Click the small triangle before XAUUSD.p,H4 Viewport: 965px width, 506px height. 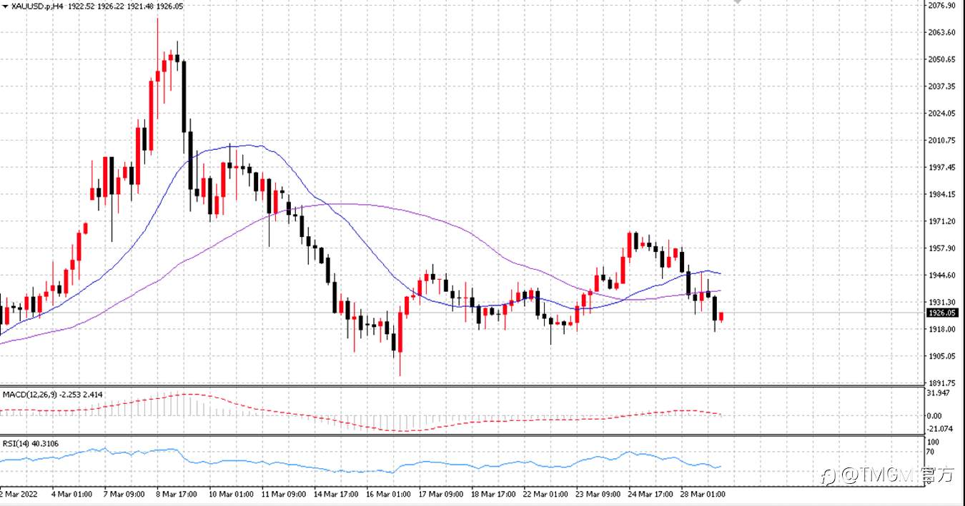6,6
